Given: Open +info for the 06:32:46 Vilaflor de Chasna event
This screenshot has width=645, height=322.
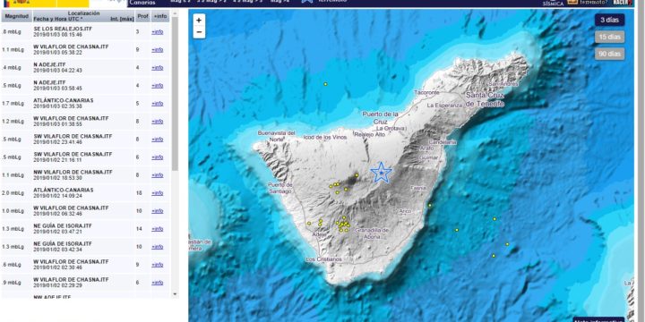Looking at the screenshot, I should point(157,211).
